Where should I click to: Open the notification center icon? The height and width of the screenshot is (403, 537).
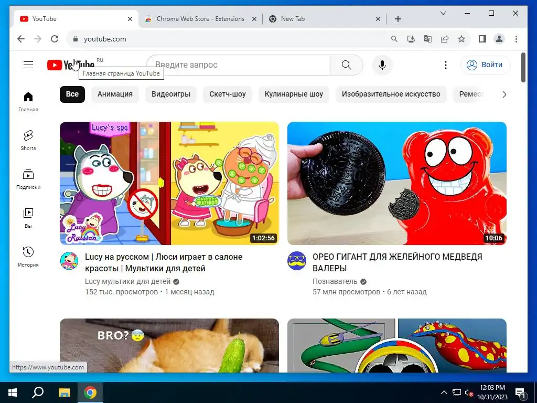tap(520, 393)
